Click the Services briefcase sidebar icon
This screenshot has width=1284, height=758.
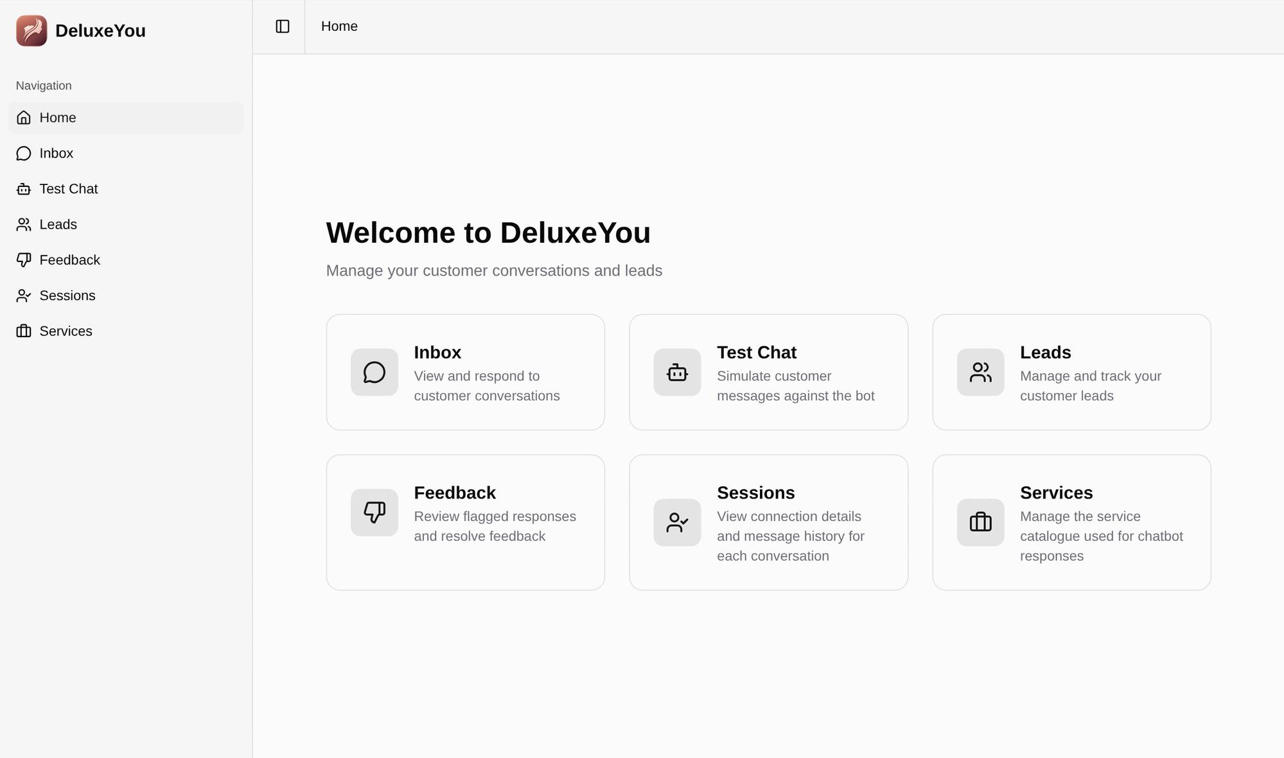coord(24,331)
